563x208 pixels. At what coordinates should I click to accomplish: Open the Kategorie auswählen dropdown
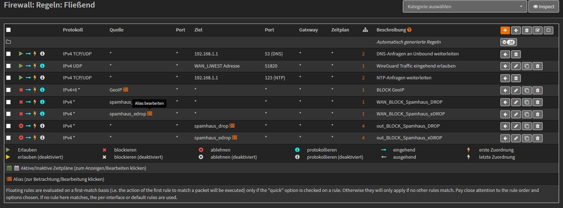pos(465,6)
